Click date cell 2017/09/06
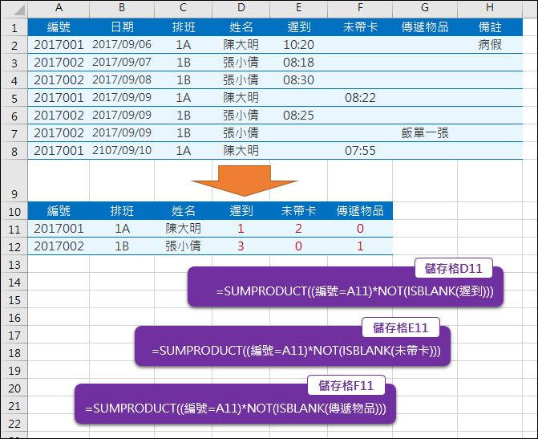This screenshot has width=538, height=439. [122, 45]
